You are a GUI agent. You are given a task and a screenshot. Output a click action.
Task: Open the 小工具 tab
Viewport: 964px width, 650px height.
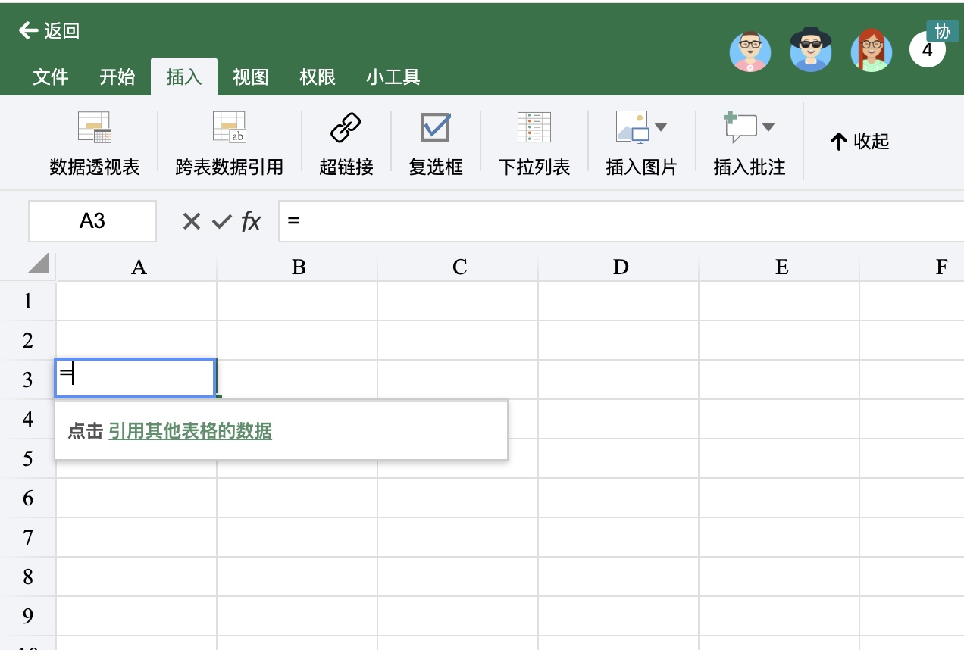393,77
